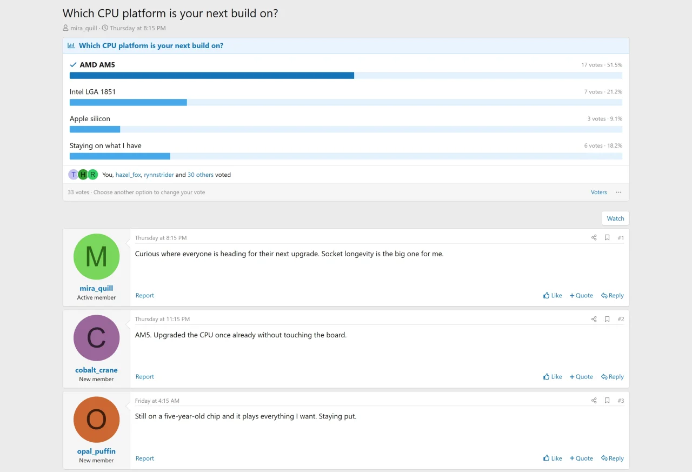
Task: Open the poll's three-dot more options
Action: (x=618, y=192)
